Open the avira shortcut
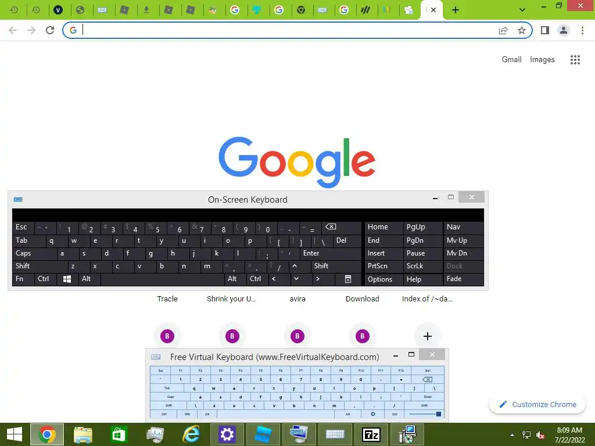This screenshot has height=446, width=595. coord(297,299)
